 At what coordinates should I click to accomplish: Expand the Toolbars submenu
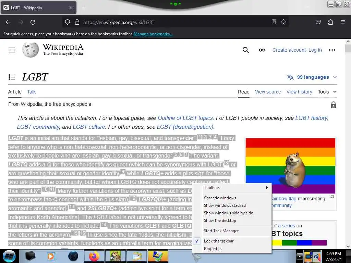(232, 188)
